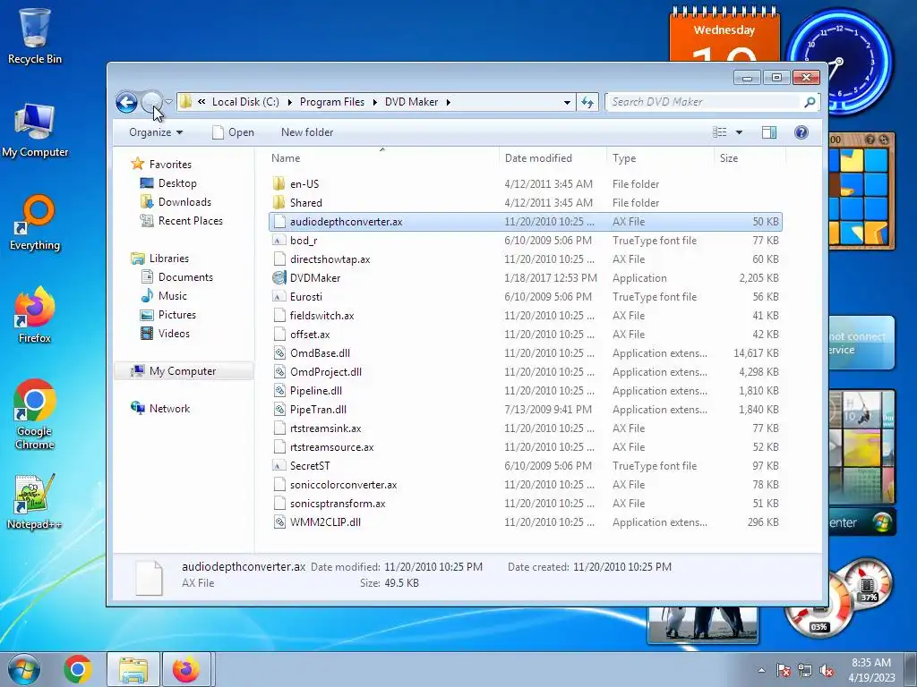The width and height of the screenshot is (917, 687).
Task: Expand the view options dropdown arrow
Action: 739,132
